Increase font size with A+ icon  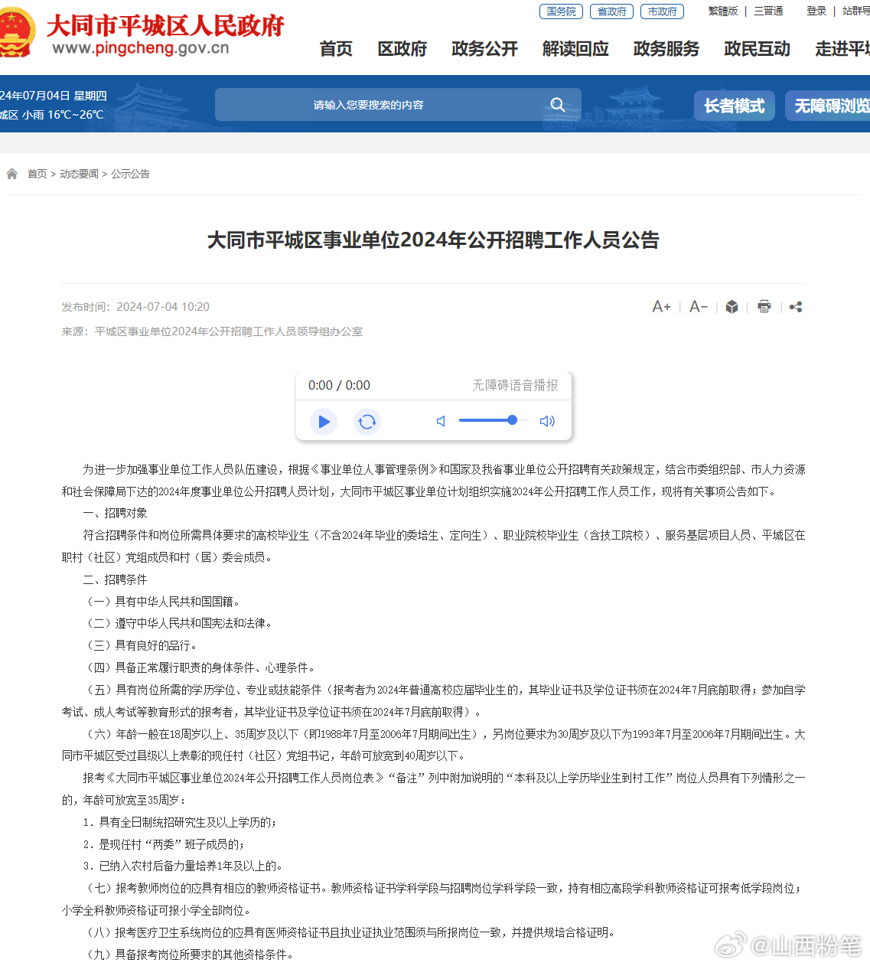tap(661, 307)
